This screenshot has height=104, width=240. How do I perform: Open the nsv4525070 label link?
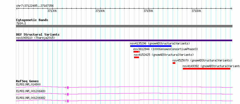(x=202, y=60)
